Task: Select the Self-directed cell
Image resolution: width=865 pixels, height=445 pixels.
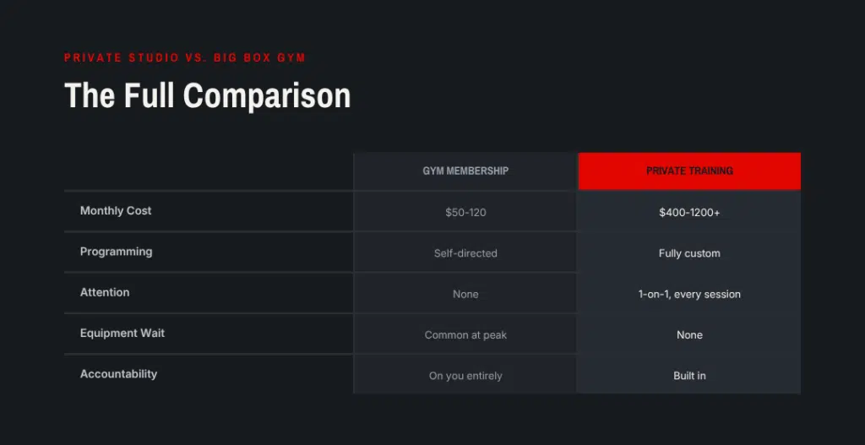Action: 465,253
